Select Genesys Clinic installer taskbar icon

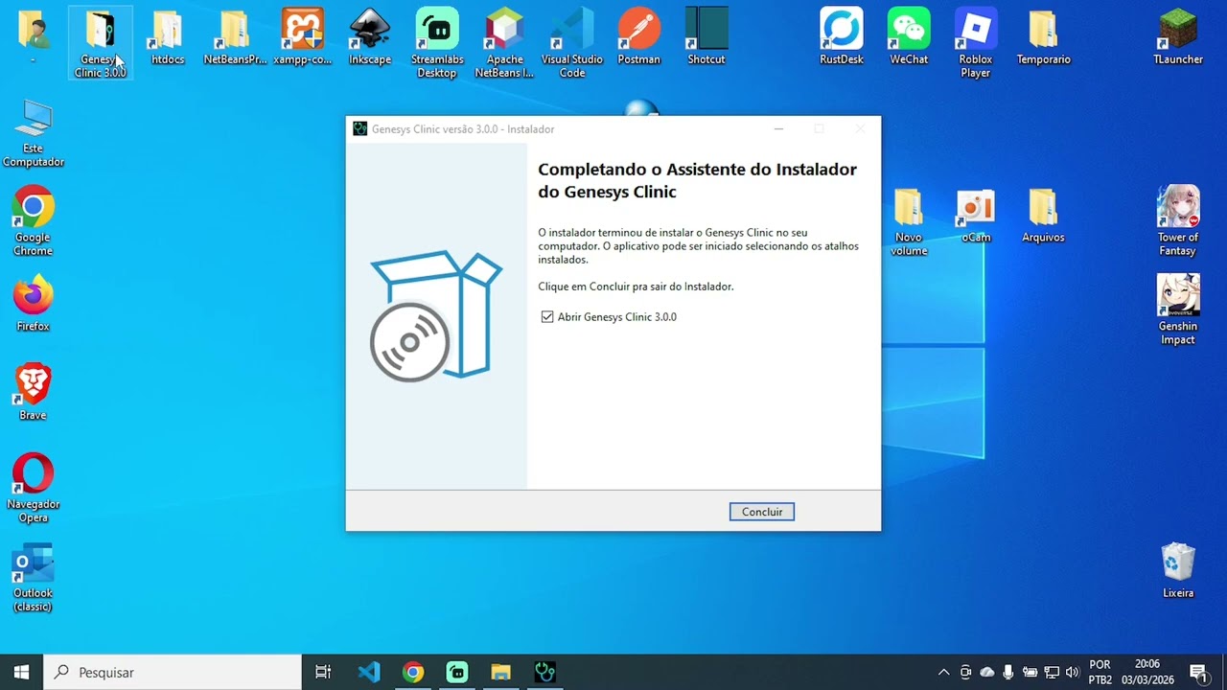(x=545, y=673)
